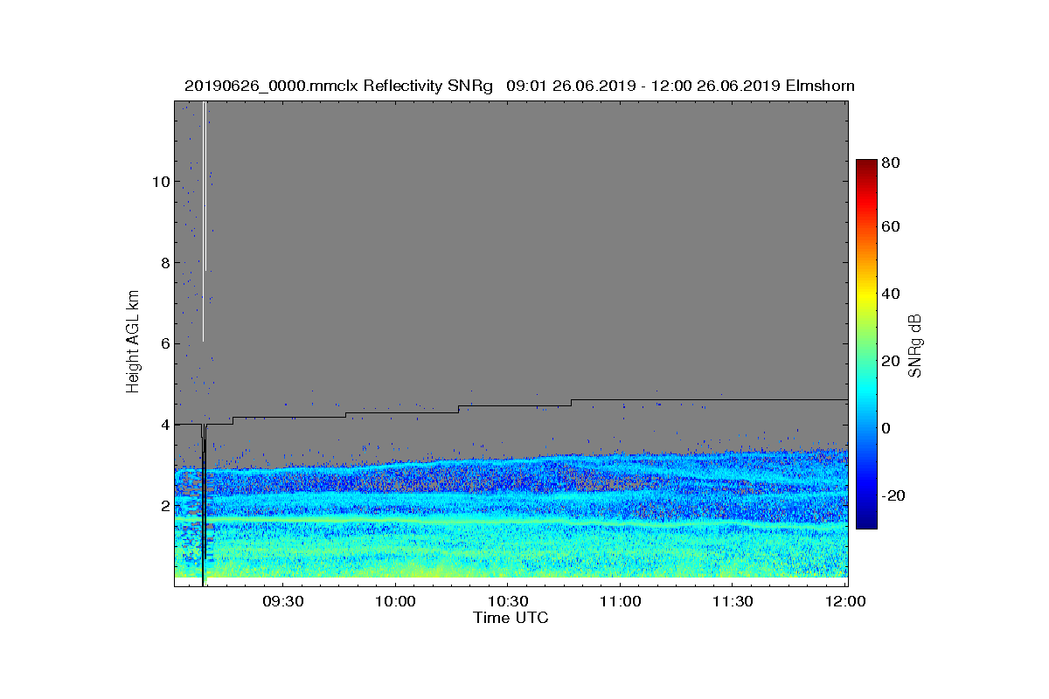Screen dimensions: 1049x699
Task: Click the plot title with the file name 20190626_0000.mmclx
Action: point(519,86)
